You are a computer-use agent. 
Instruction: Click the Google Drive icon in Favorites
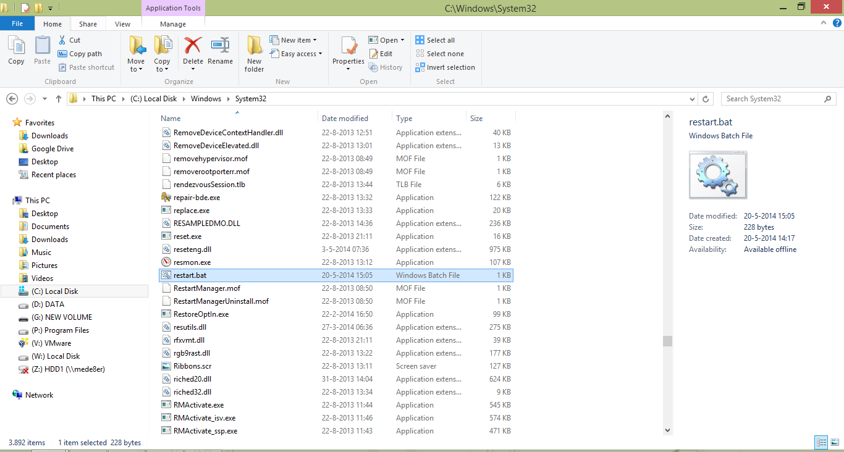click(23, 149)
